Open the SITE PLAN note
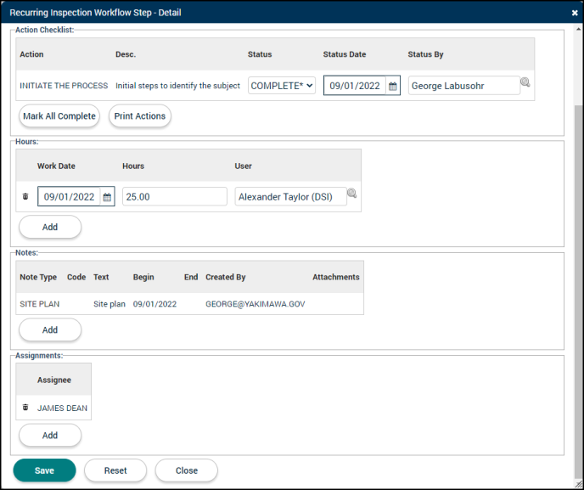The width and height of the screenshot is (584, 490). tap(40, 304)
